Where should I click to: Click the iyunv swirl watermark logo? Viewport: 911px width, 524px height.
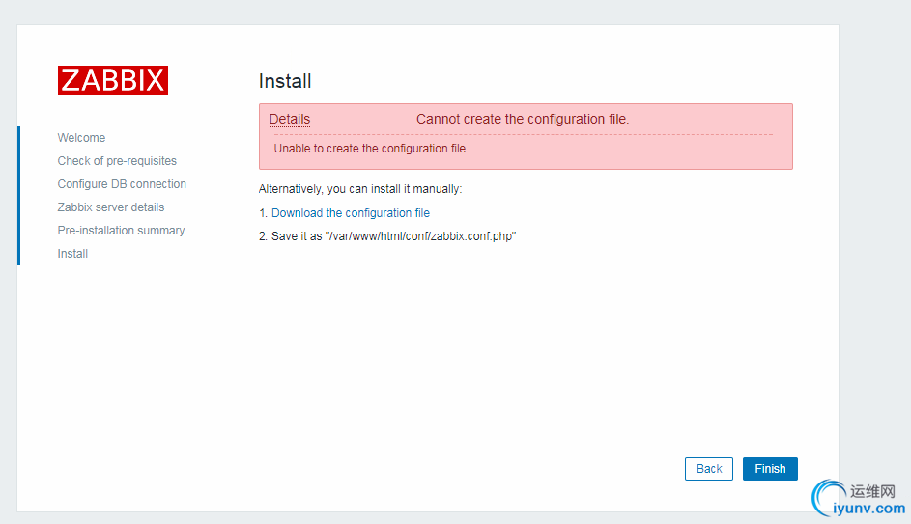(830, 495)
